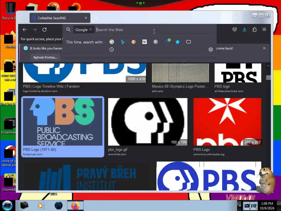281x211 pixels.
Task: Go back with the browser back arrow
Action: (x=25, y=30)
